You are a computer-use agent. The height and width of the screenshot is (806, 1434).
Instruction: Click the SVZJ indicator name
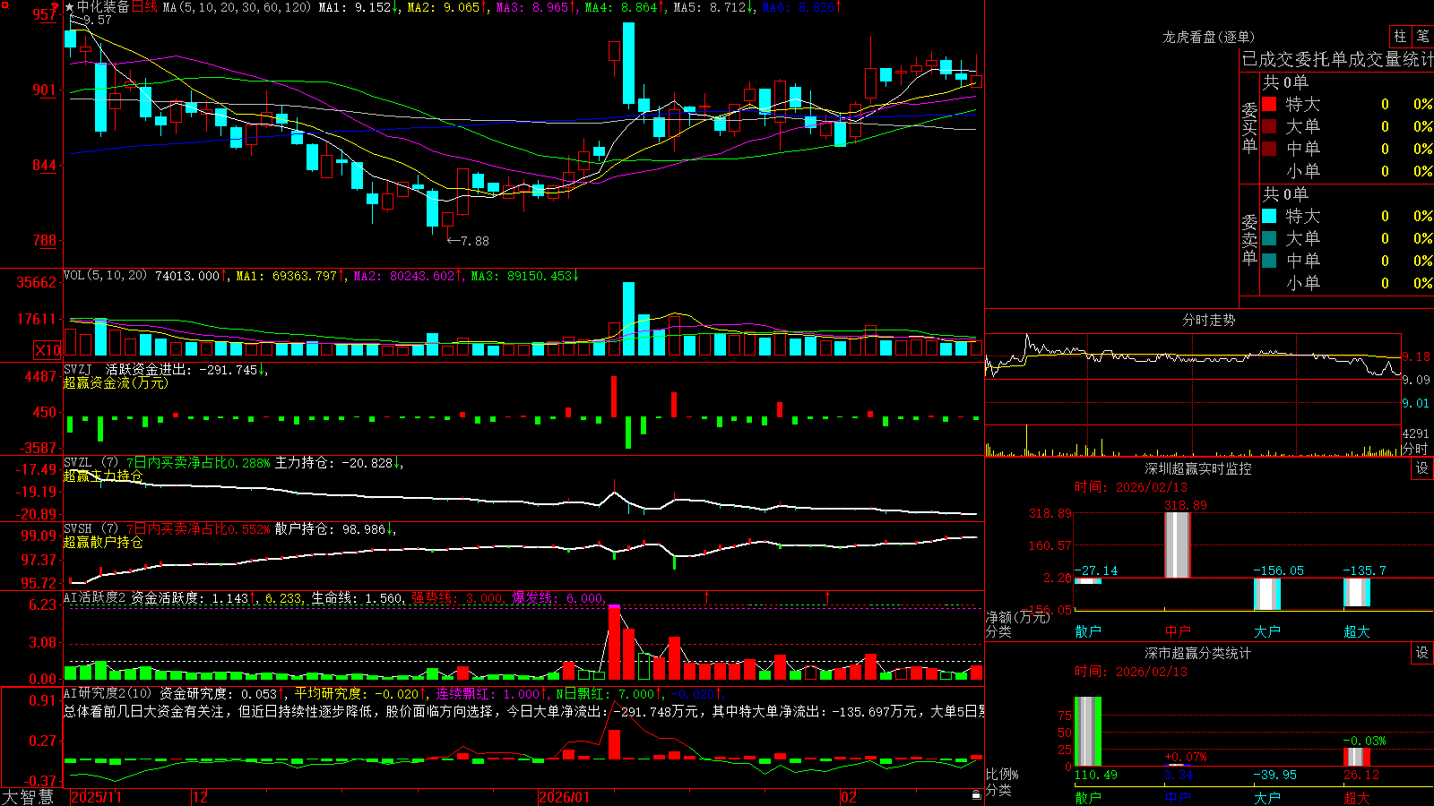[77, 369]
